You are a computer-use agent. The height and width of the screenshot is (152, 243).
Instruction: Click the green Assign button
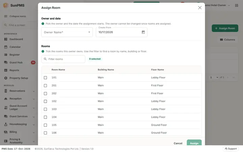tap(194, 143)
